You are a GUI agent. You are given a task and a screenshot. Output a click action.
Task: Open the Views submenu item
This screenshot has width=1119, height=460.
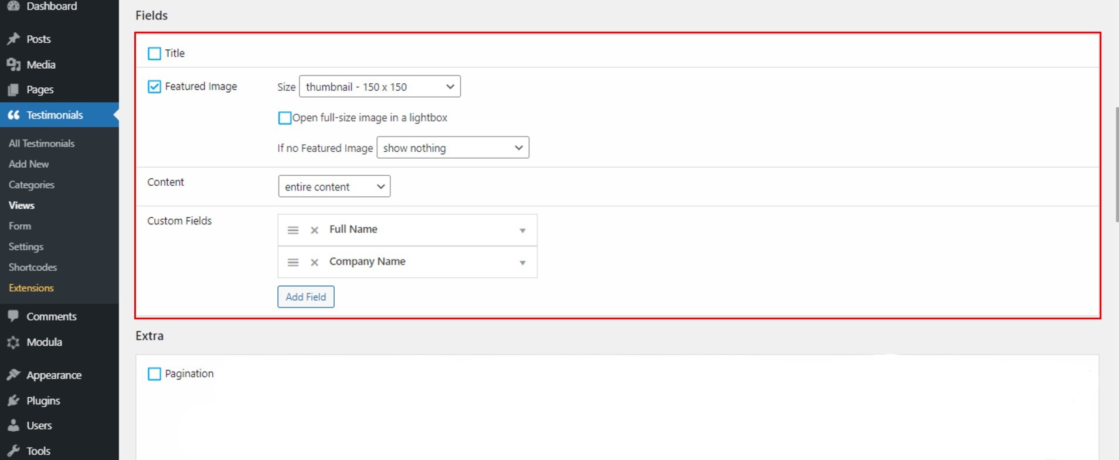[x=22, y=205]
